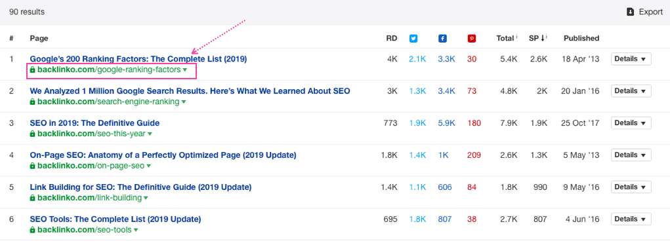Click lock icon beside on-page-seo URL
Image resolution: width=670 pixels, height=243 pixels.
32,166
